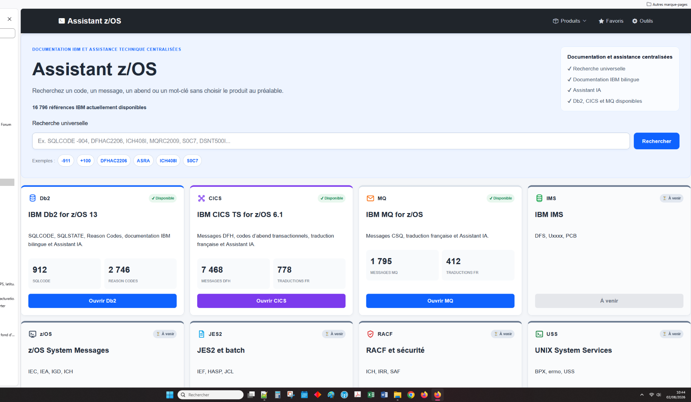Viewport: 691px width, 402px height.
Task: Click the Ouvrir CICS button
Action: pyautogui.click(x=271, y=301)
